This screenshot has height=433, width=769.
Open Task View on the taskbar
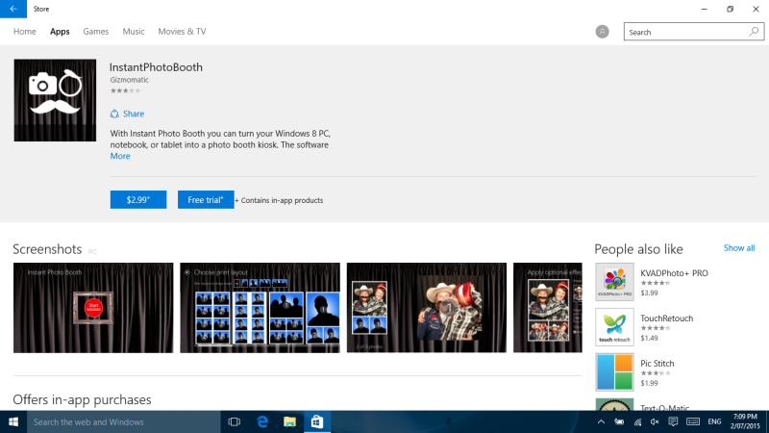pos(235,422)
